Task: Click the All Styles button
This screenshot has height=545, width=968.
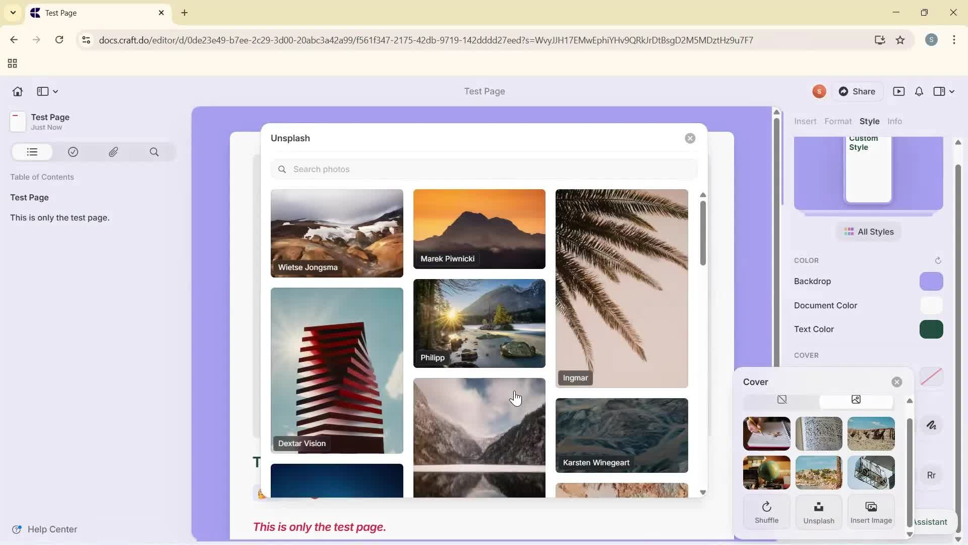Action: click(868, 232)
